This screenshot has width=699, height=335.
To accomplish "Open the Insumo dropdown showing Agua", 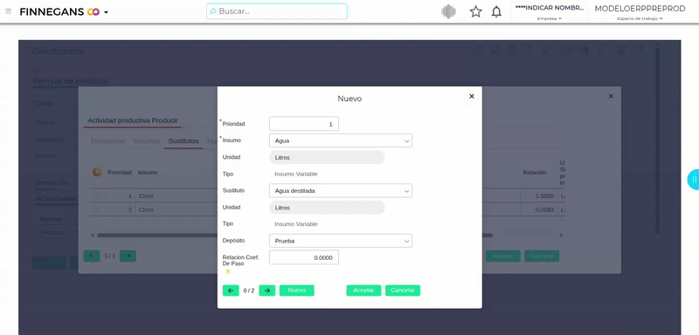I will [x=341, y=140].
